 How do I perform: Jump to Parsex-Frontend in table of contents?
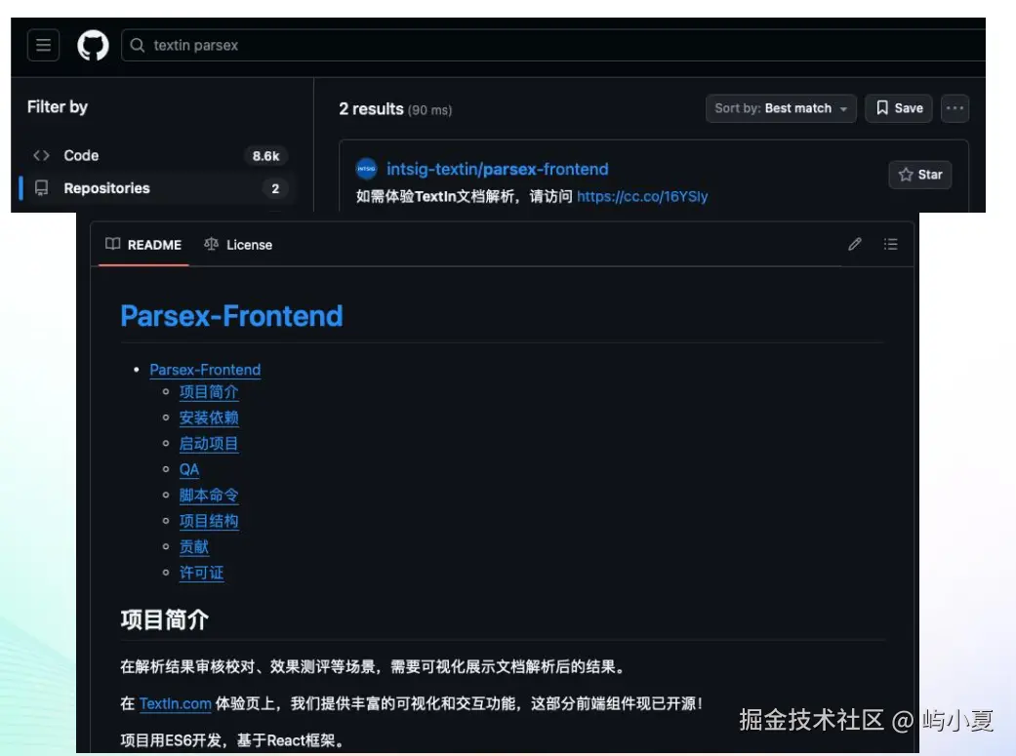tap(205, 370)
